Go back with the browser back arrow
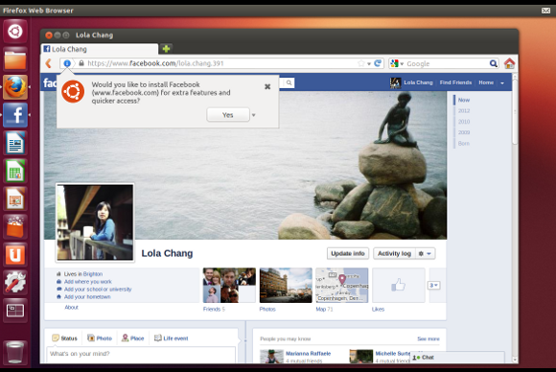The height and width of the screenshot is (372, 556). pos(49,63)
